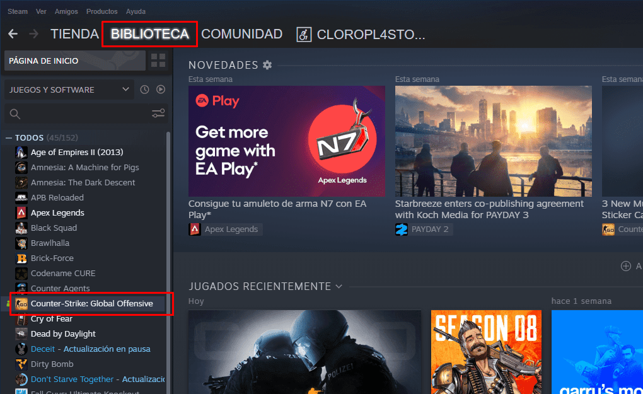The height and width of the screenshot is (394, 643).
Task: Select Dirty Bomb in game list
Action: (52, 364)
